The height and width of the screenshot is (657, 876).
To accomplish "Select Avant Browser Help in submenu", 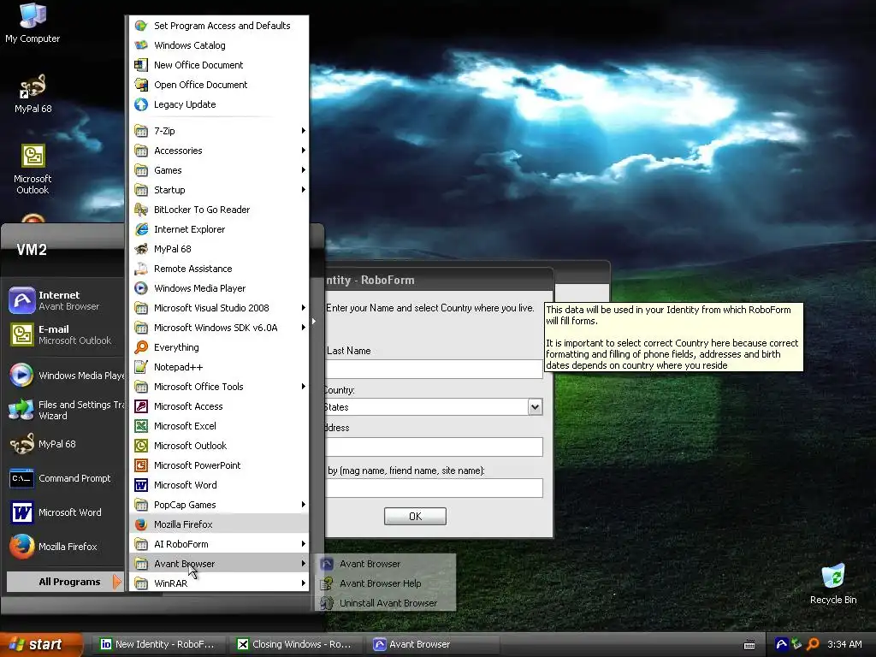I will point(386,583).
